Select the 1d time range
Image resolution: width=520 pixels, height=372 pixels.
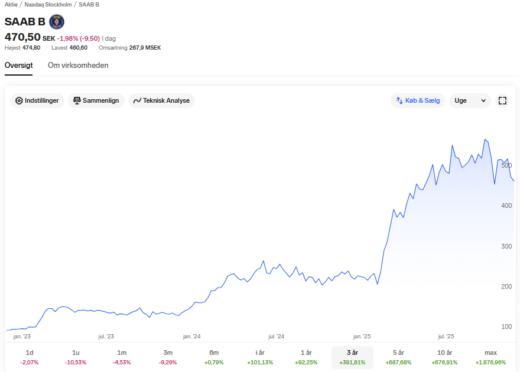[x=30, y=357]
